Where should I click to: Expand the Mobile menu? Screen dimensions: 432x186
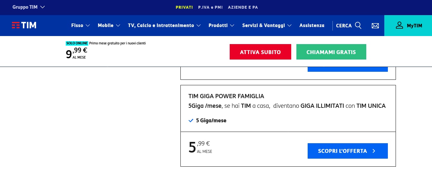point(109,25)
